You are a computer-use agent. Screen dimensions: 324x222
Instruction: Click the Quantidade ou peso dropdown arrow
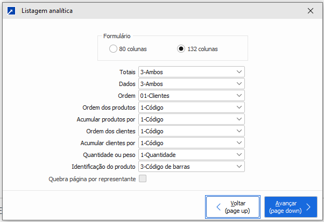coord(239,155)
